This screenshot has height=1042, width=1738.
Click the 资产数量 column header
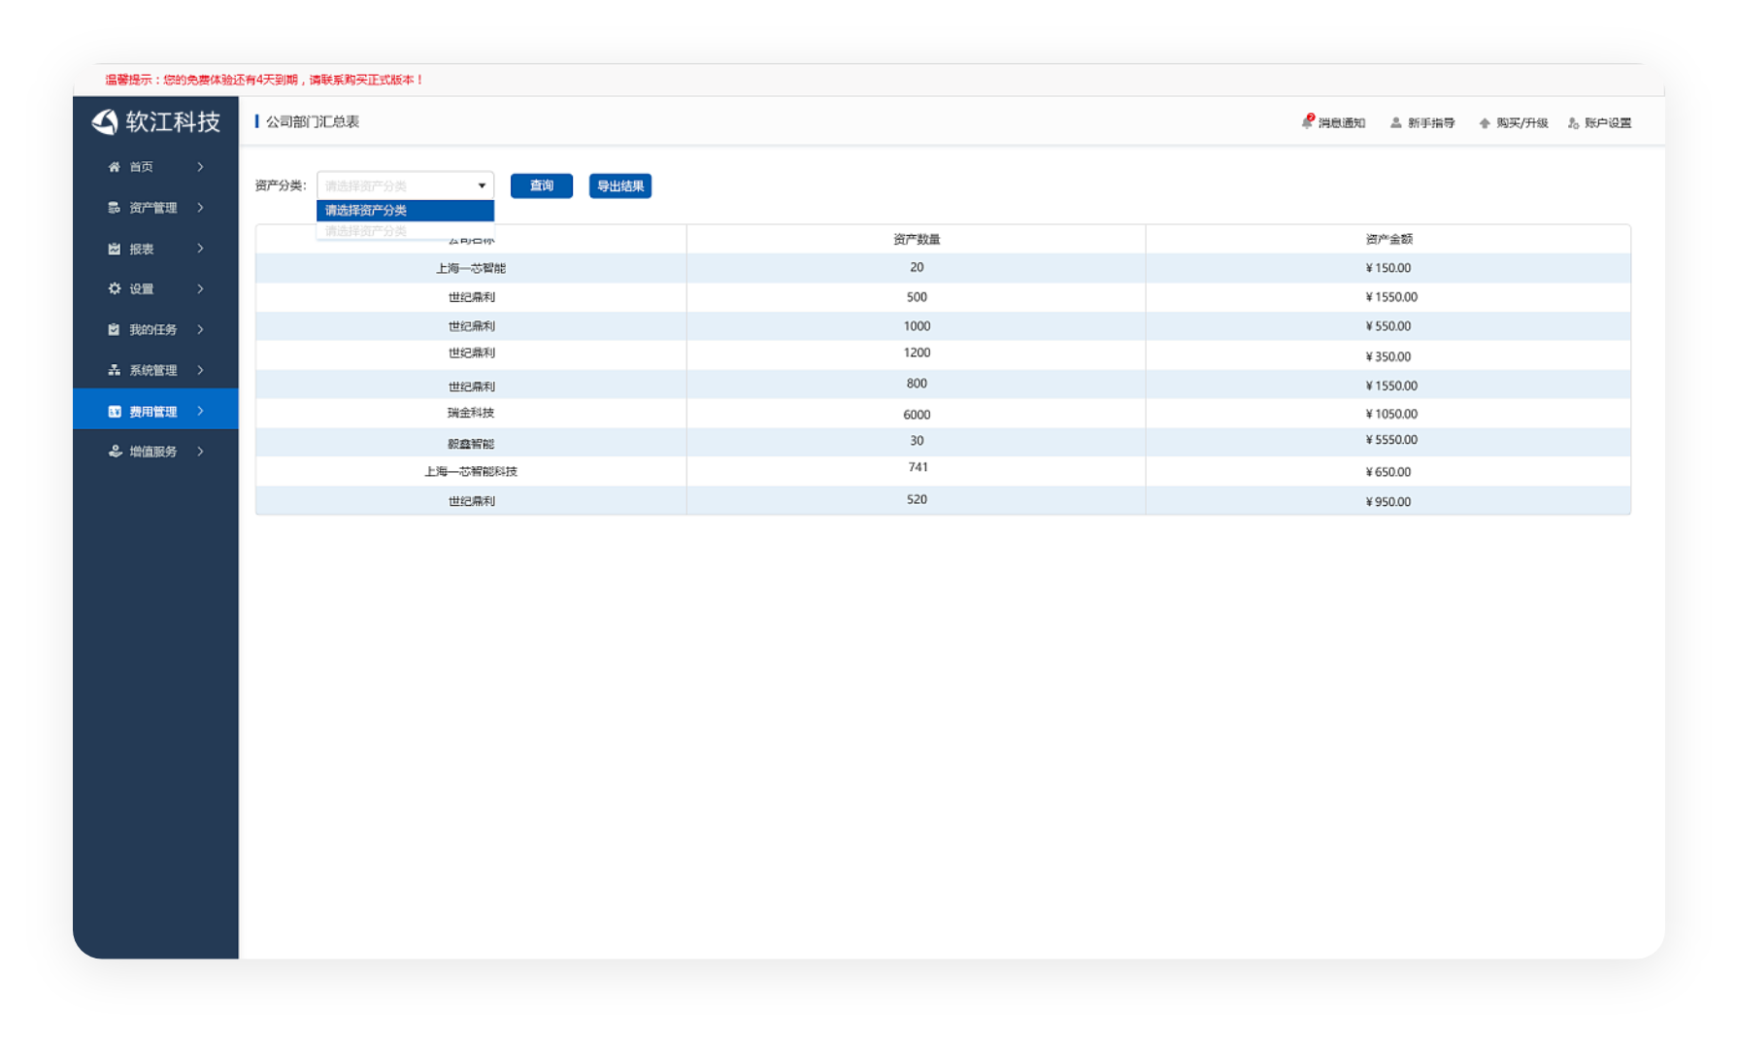[x=917, y=239]
